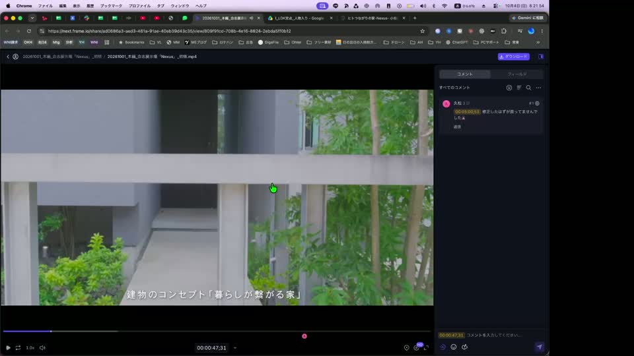Reload the page
Viewport: 634px width, 356px height.
28,31
